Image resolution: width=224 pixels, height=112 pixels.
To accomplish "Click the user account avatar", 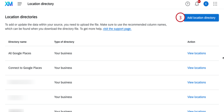I will tap(206, 4).
